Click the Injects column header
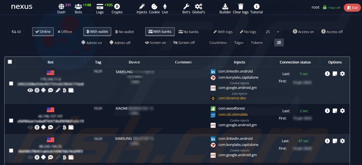Image resolution: width=362 pixels, height=165 pixels. tap(239, 62)
